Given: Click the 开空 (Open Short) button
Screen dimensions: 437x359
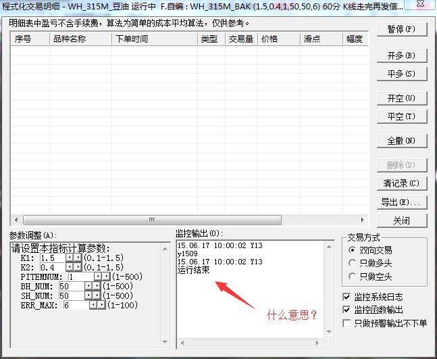Looking at the screenshot, I should click(401, 99).
